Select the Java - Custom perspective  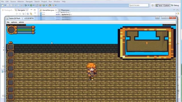(163, 5)
